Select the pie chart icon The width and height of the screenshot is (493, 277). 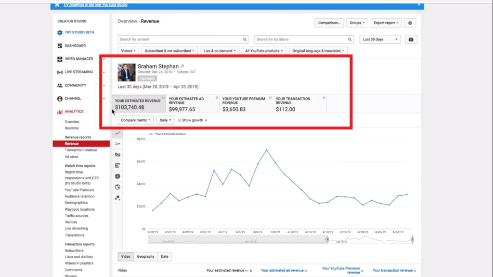tap(117, 176)
